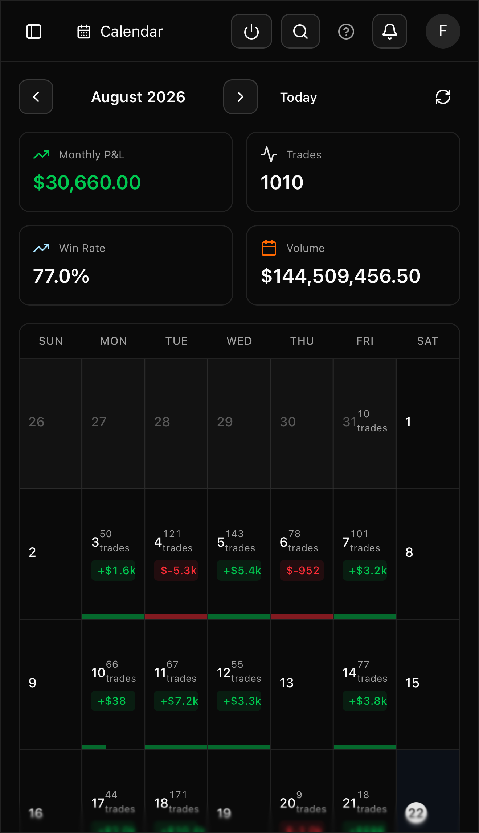Toggle the sidebar panel icon

point(34,32)
